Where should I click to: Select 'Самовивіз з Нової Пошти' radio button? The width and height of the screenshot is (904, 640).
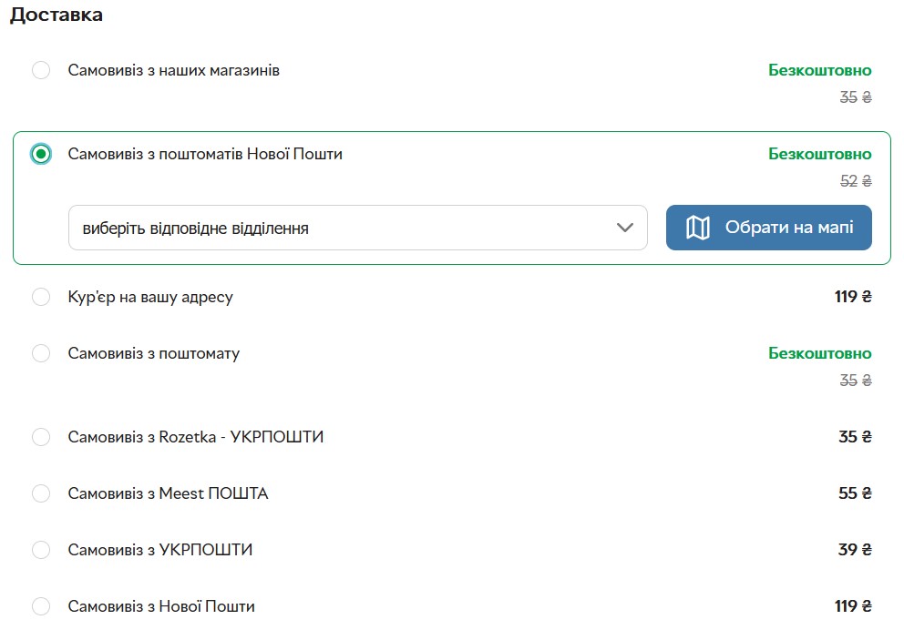(x=41, y=606)
